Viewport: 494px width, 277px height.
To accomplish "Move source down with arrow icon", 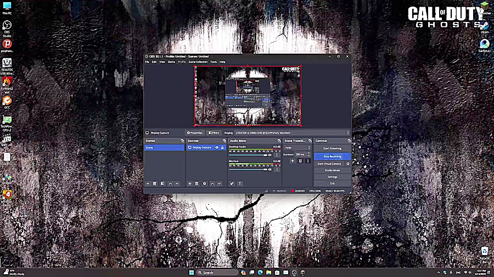I will coord(219,183).
